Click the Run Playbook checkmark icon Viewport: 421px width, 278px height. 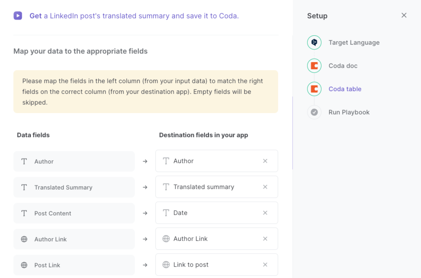pos(314,112)
